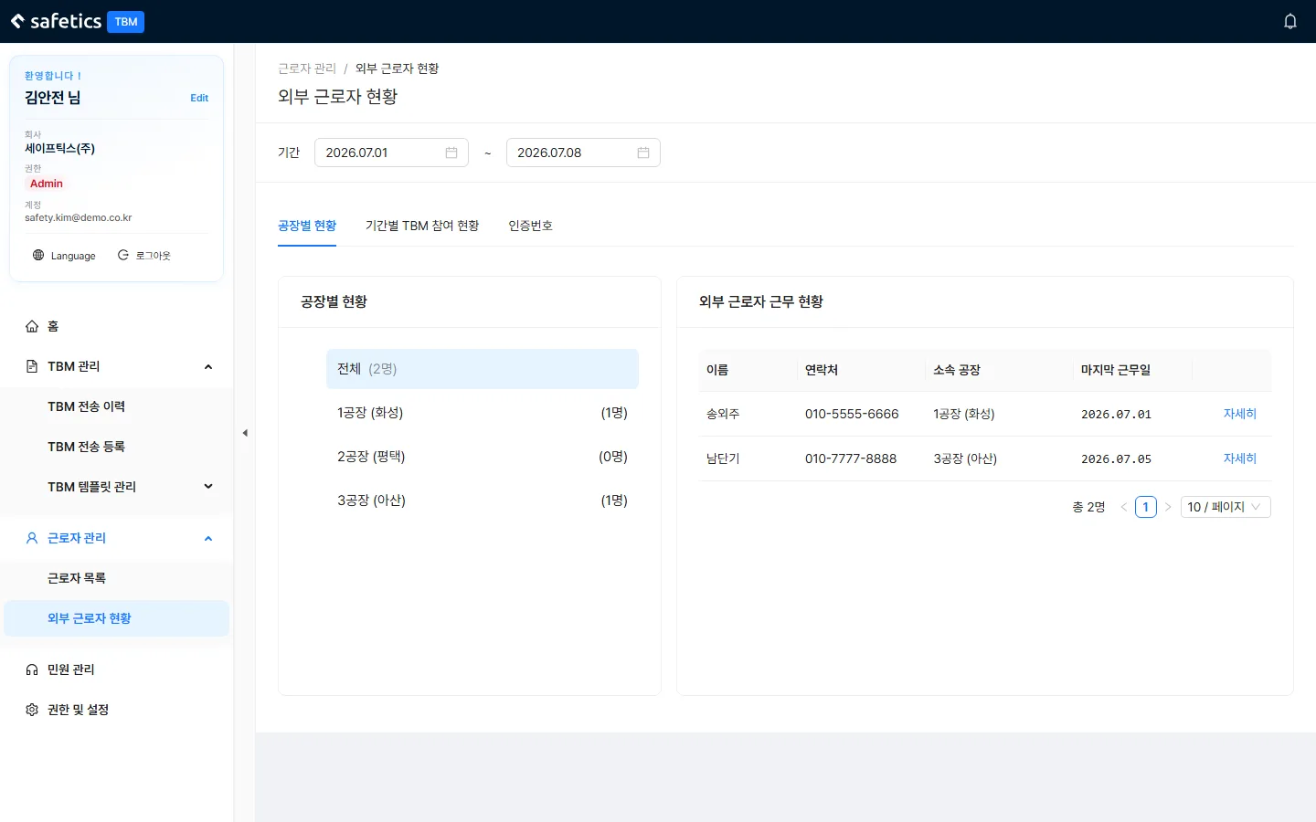The width and height of the screenshot is (1316, 822).
Task: Select the 전체 (2명) factory row
Action: (x=483, y=369)
